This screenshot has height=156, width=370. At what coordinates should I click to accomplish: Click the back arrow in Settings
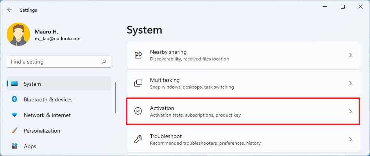[10, 10]
